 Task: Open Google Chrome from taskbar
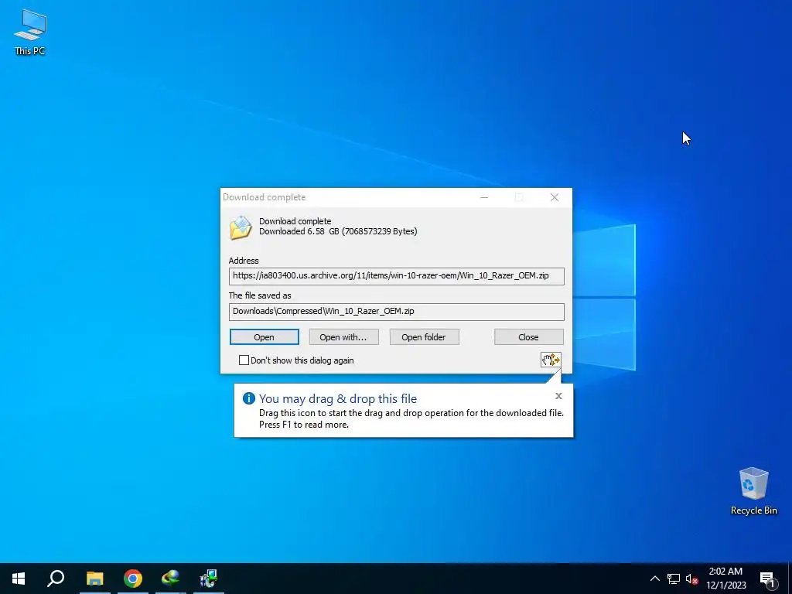tap(133, 579)
